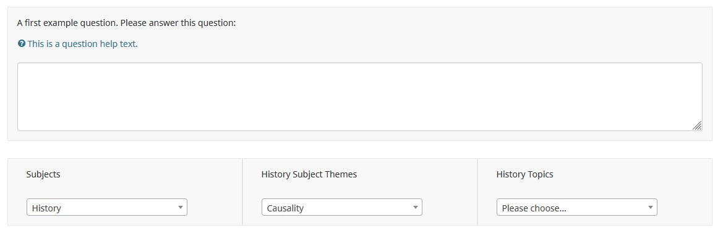Click the textarea resize grip icon
The image size is (723, 246).
pyautogui.click(x=697, y=125)
